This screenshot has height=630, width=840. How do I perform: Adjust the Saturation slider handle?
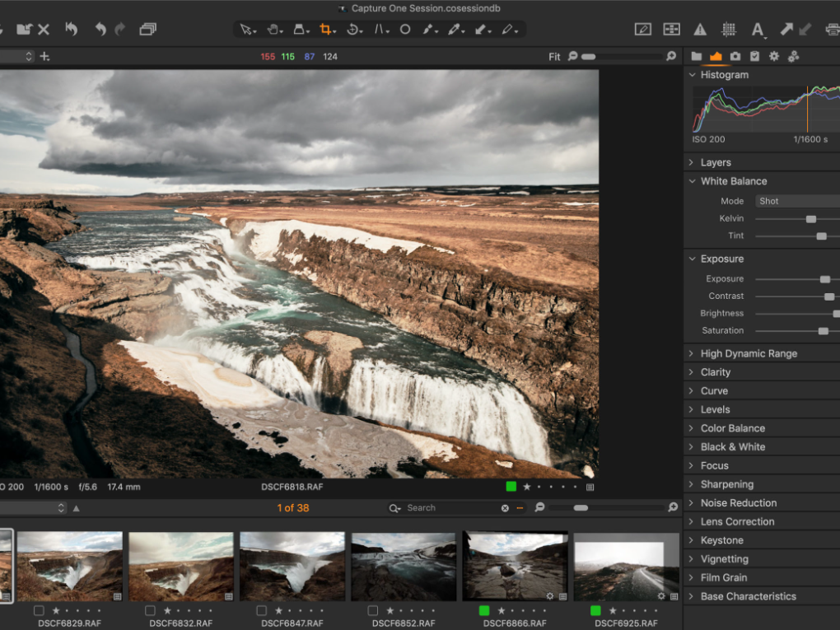823,331
